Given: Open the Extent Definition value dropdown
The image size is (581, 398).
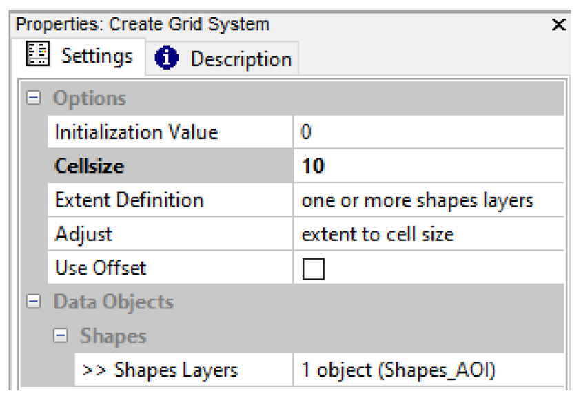Looking at the screenshot, I should point(427,200).
